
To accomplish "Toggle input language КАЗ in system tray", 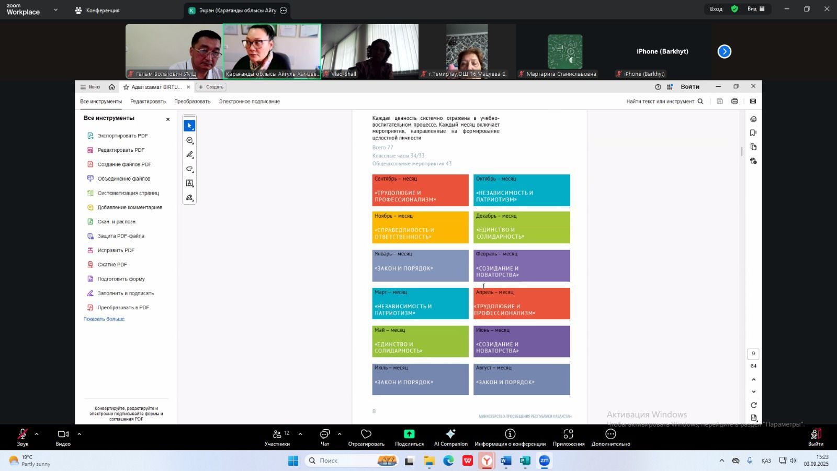I will click(x=766, y=461).
